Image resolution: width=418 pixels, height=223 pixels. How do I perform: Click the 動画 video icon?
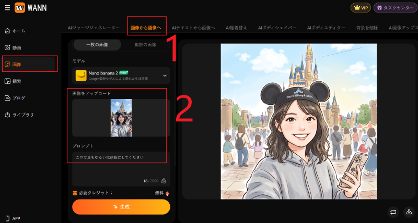pyautogui.click(x=7, y=47)
